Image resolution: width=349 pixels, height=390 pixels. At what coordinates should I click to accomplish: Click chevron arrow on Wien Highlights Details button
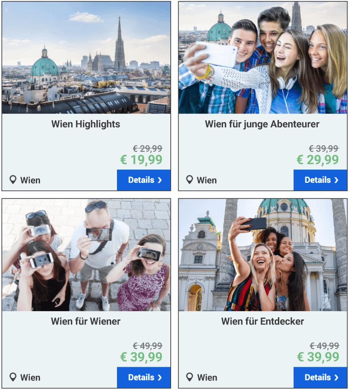click(160, 180)
